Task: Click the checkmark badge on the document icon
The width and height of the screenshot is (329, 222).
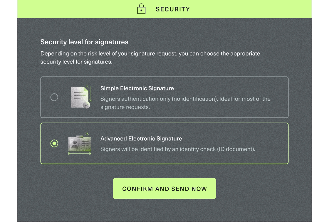Action: (86, 105)
